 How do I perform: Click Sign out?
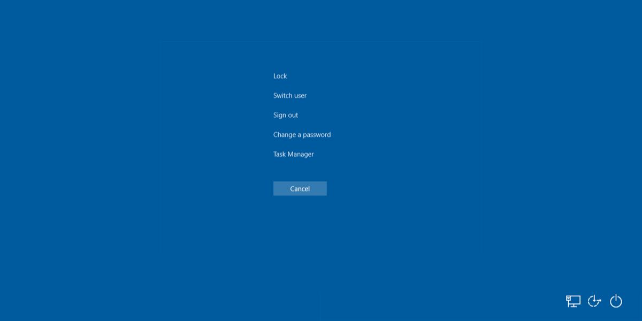[x=286, y=115]
